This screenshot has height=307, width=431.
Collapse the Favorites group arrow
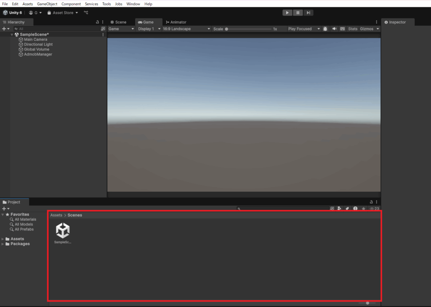3,214
